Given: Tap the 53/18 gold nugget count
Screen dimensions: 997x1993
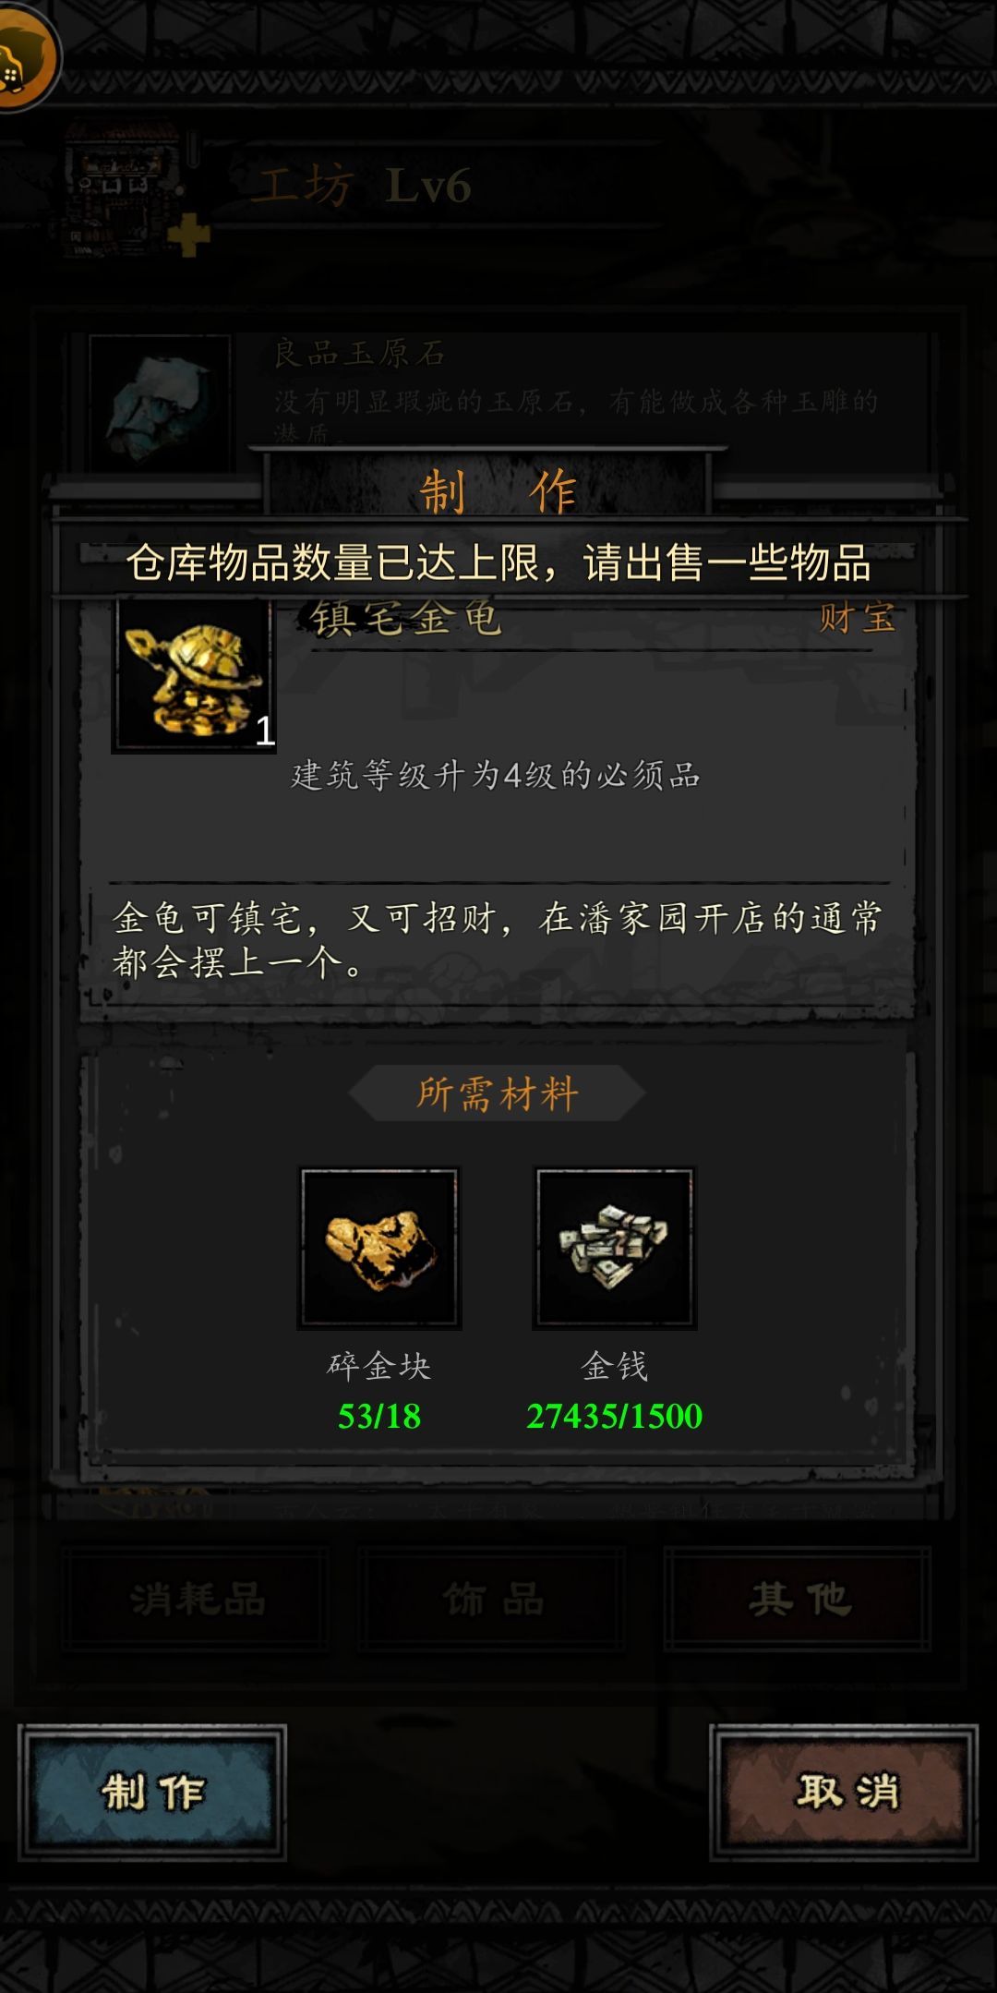Looking at the screenshot, I should tap(379, 1416).
